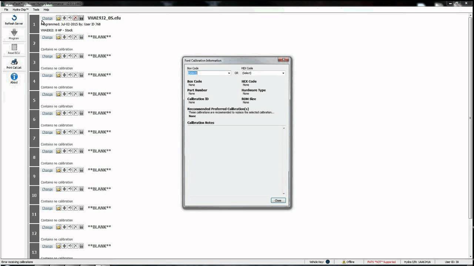
Task: Click the open-folder icon in slot 12
Action: tap(59, 227)
